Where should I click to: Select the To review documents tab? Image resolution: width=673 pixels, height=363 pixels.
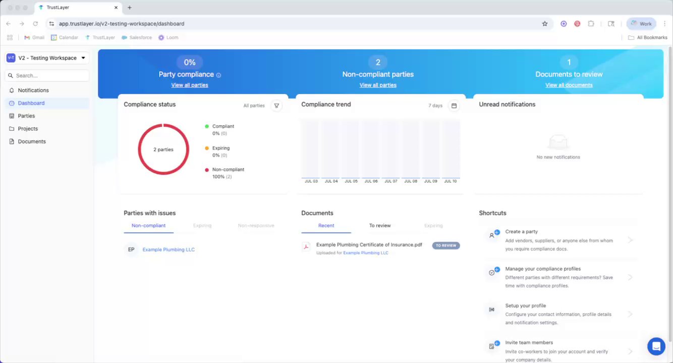tap(380, 225)
